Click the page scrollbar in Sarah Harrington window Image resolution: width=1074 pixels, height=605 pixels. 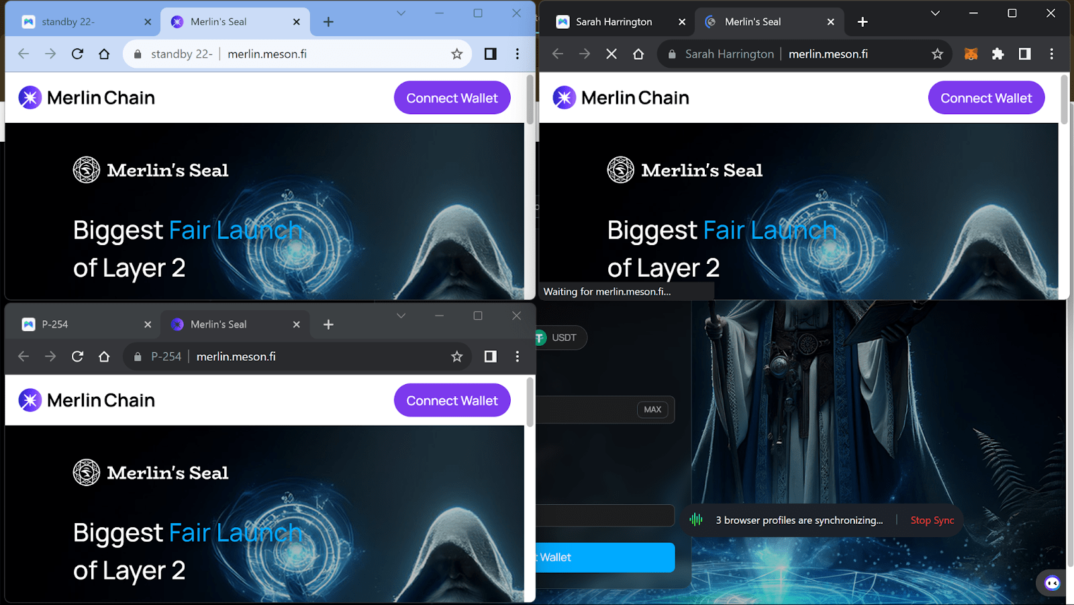pos(1064,99)
